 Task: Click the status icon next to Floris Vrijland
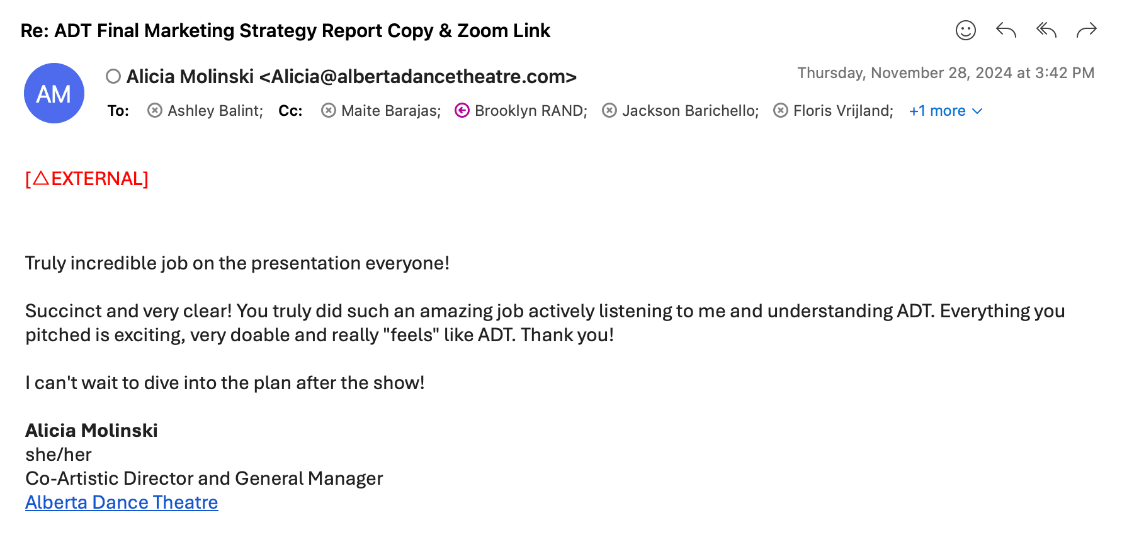(x=780, y=111)
